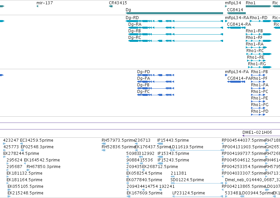This screenshot has width=280, height=198.
Task: Select the CG8414-PA protein label
Action: click(239, 78)
